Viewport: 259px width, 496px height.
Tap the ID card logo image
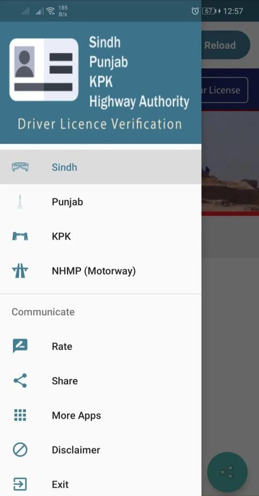[x=44, y=70]
